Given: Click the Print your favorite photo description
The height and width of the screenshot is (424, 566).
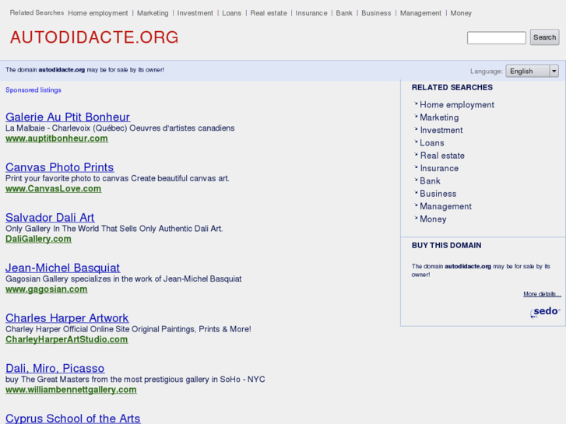Looking at the screenshot, I should (x=118, y=178).
